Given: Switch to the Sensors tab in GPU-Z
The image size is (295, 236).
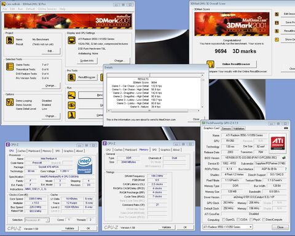Looking at the screenshot, I should 226,128.
